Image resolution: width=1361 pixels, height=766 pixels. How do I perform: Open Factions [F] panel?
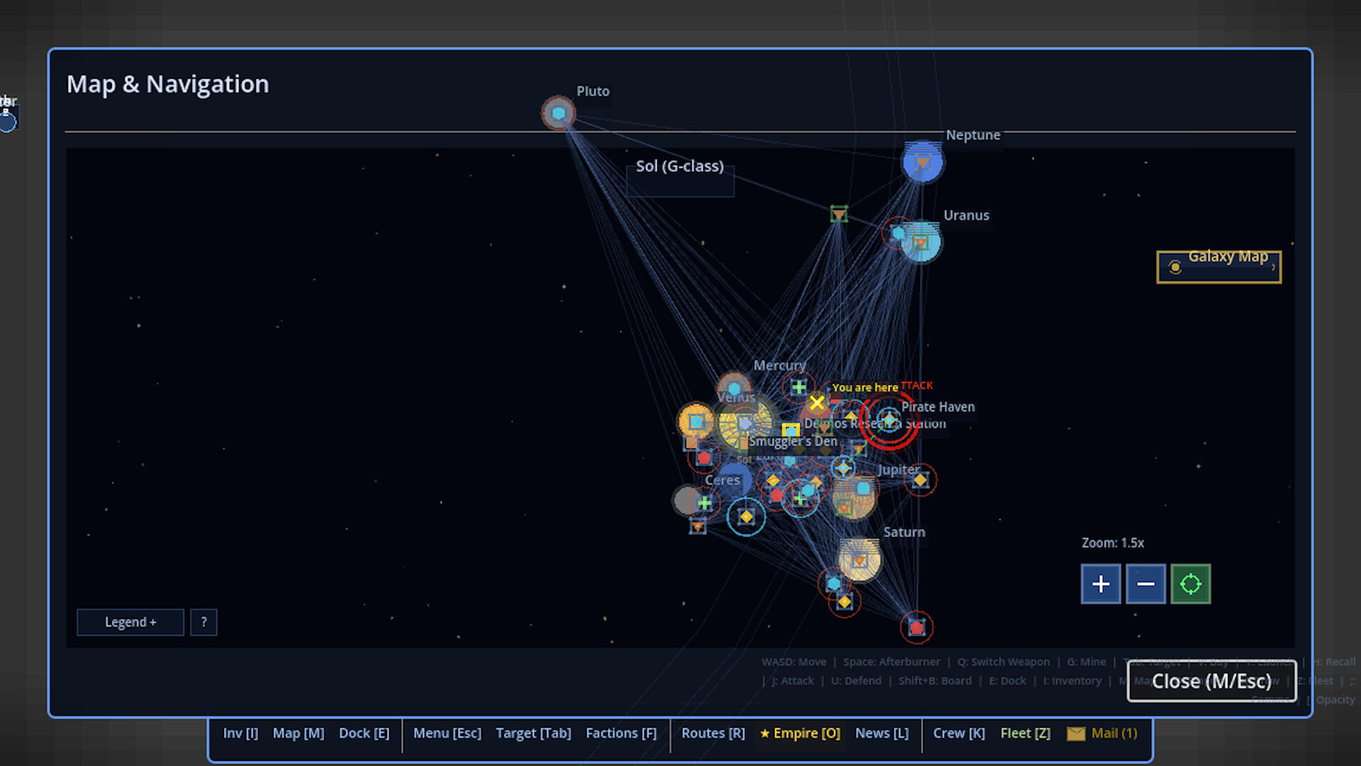pyautogui.click(x=621, y=733)
